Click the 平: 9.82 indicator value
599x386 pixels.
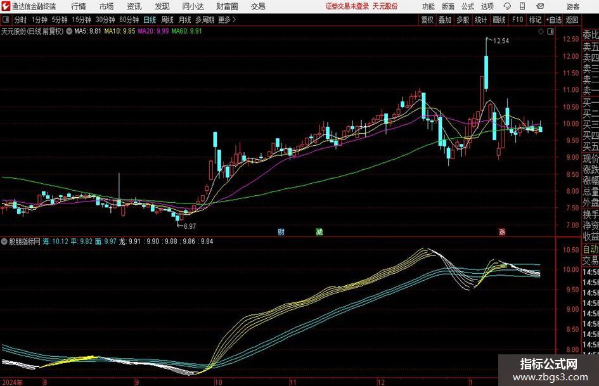(x=82, y=241)
